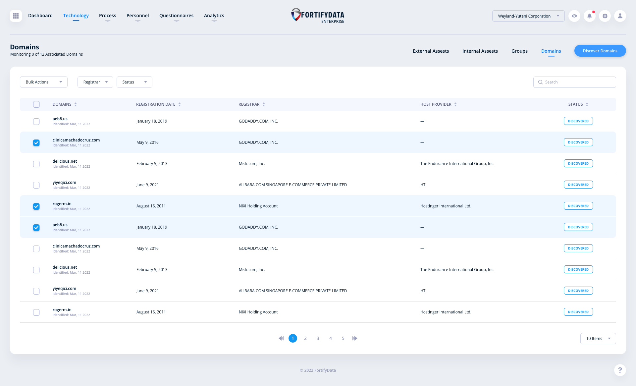
Task: Open the Personnel nav menu
Action: pyautogui.click(x=137, y=16)
